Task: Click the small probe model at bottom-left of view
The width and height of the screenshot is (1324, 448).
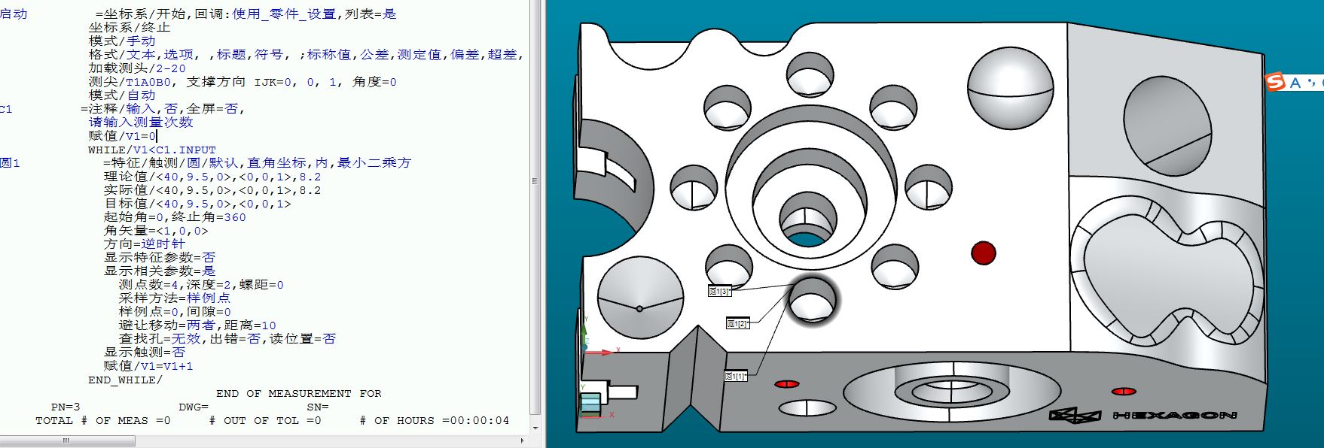Action: [x=590, y=404]
